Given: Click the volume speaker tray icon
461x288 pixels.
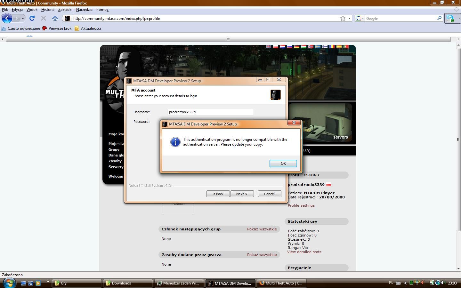Looking at the screenshot, I should 443,283.
